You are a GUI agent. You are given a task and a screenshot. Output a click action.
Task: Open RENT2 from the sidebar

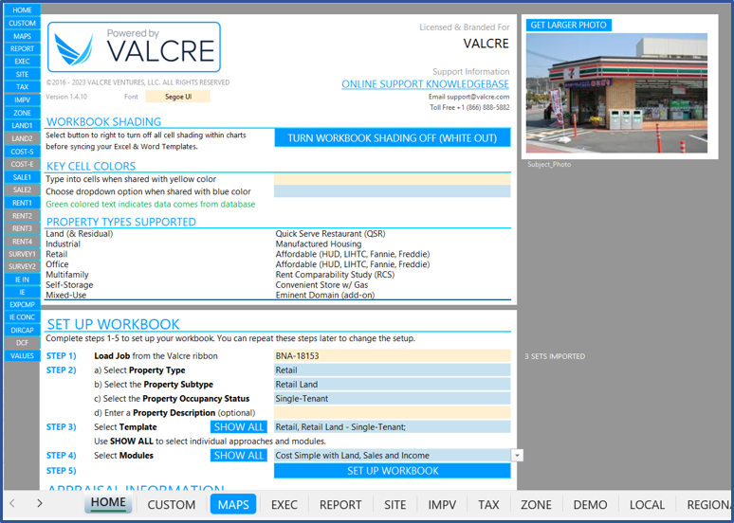[22, 216]
